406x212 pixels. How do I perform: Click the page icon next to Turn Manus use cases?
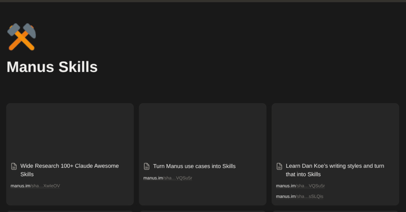tap(147, 166)
